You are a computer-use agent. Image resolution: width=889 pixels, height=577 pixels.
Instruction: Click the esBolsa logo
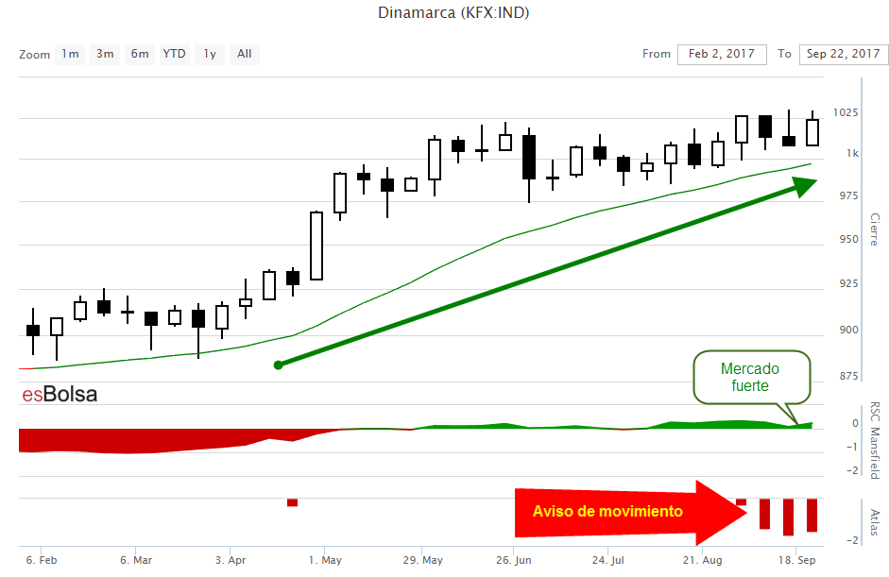pos(60,395)
